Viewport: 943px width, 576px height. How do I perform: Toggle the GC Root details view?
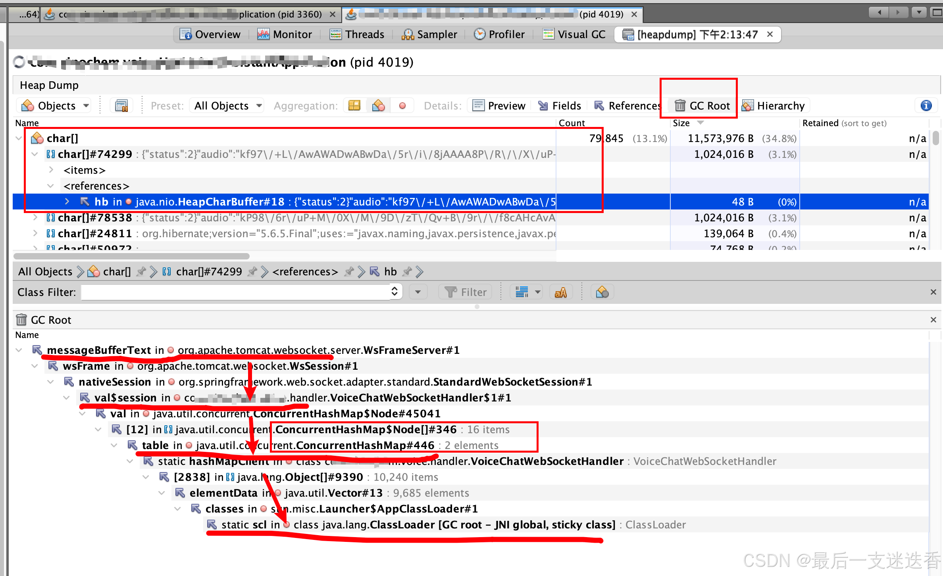(x=702, y=106)
